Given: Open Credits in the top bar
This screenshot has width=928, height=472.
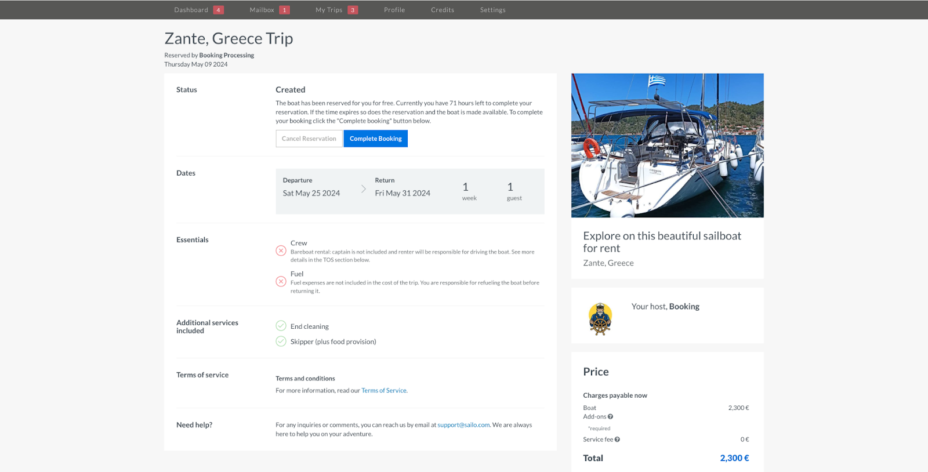Looking at the screenshot, I should point(443,10).
